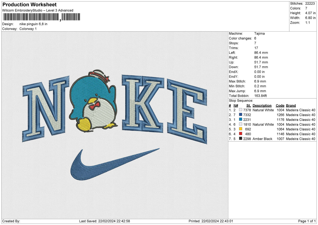
Task: Select the dark blue 7332 swatch
Action: coord(241,115)
